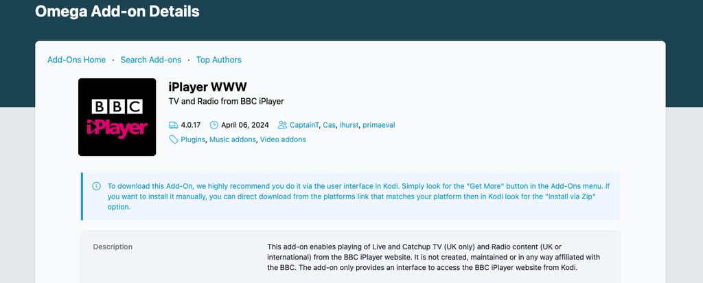
Task: Click the version truck icon
Action: 173,125
